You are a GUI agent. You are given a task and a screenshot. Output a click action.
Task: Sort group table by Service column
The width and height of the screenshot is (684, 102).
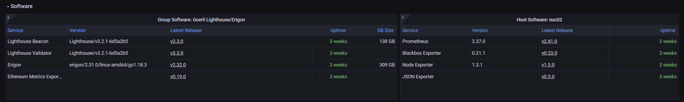click(x=15, y=30)
